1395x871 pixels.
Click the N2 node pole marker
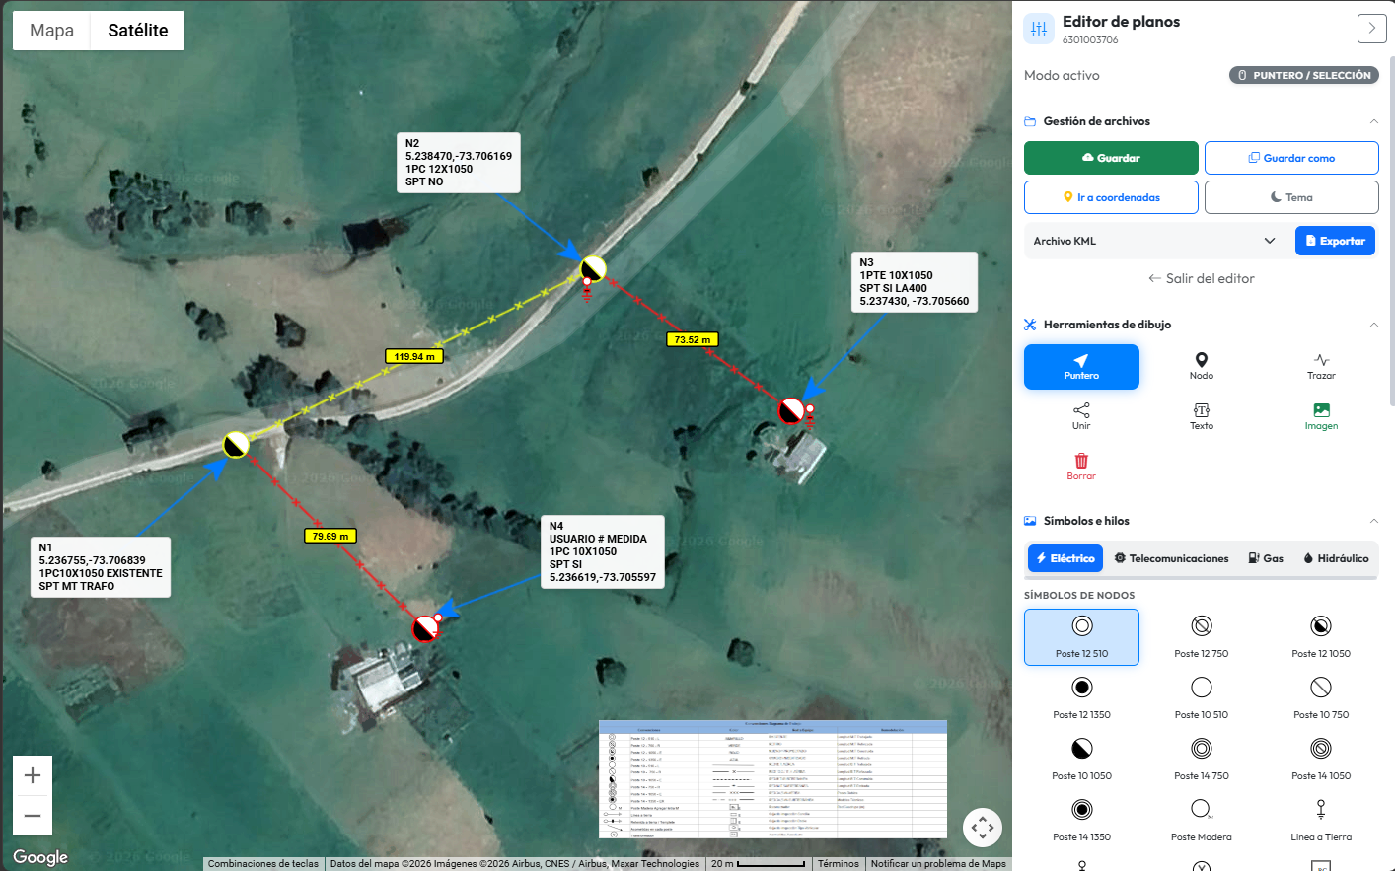pos(593,268)
